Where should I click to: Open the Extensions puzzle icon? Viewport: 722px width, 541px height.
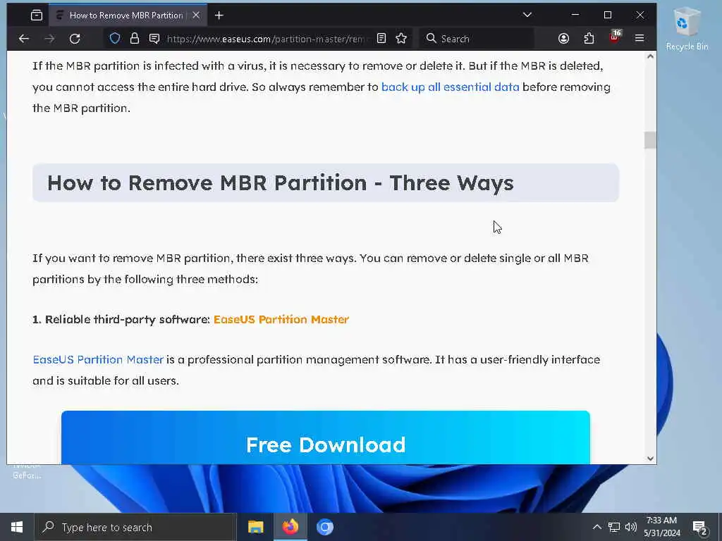[589, 39]
